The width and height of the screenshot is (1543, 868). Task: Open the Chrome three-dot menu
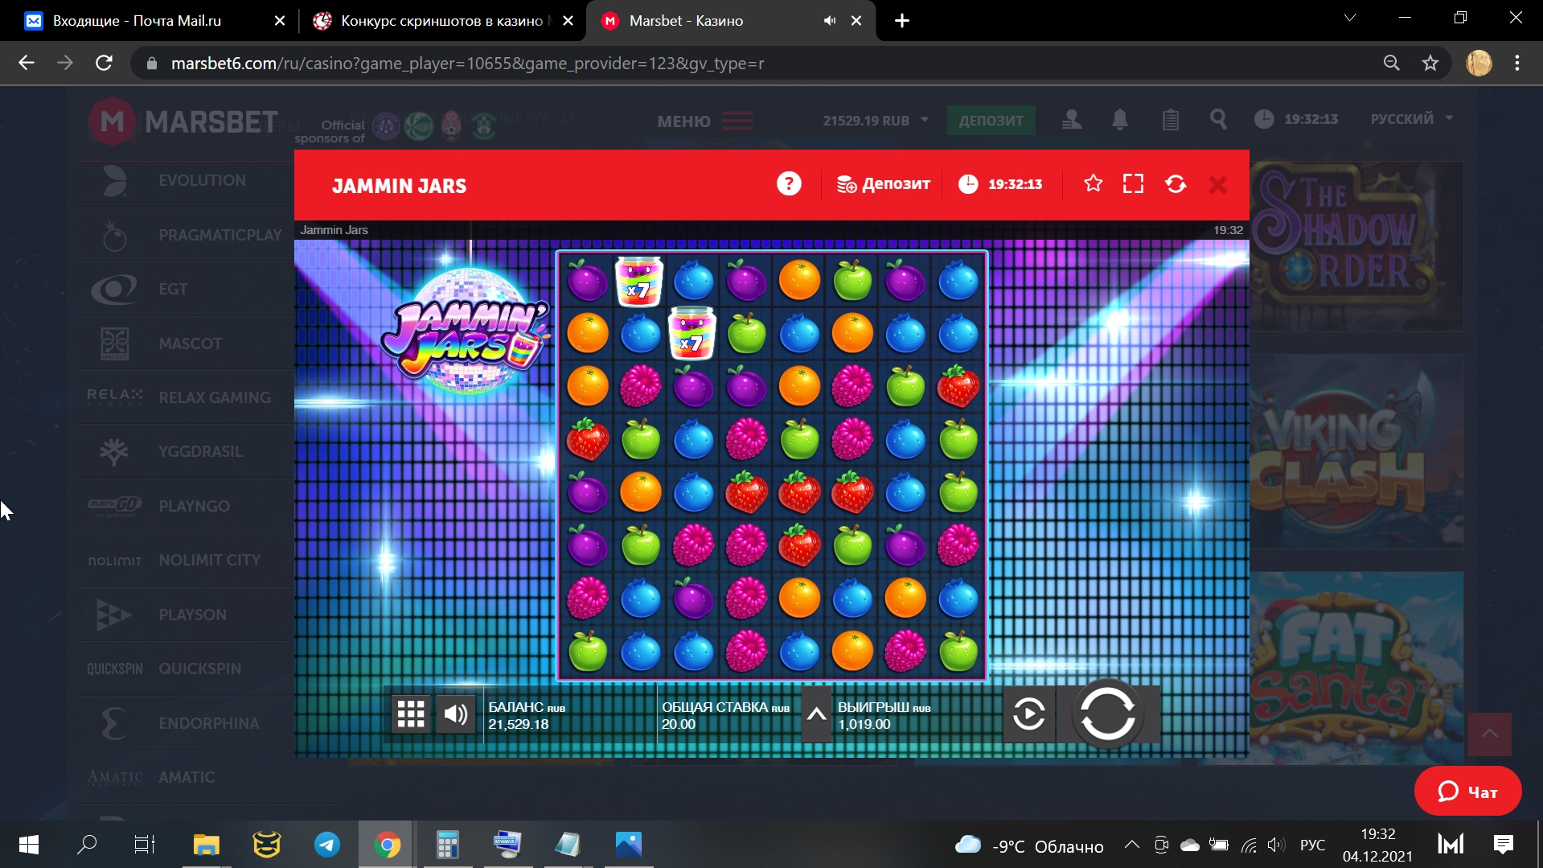[x=1517, y=63]
